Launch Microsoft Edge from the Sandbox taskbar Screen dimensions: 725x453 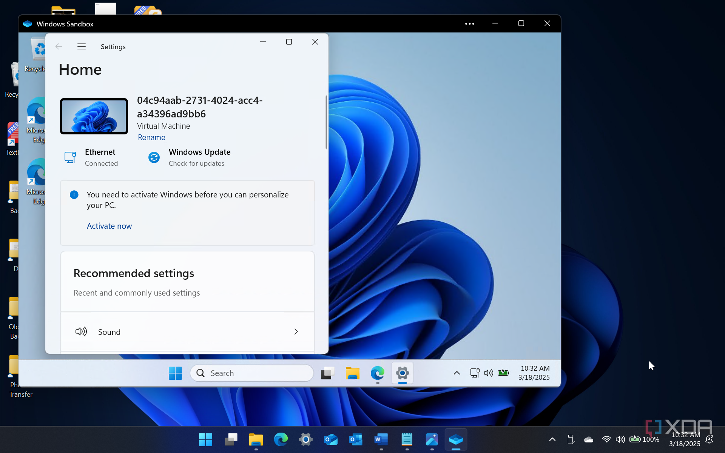click(x=378, y=373)
